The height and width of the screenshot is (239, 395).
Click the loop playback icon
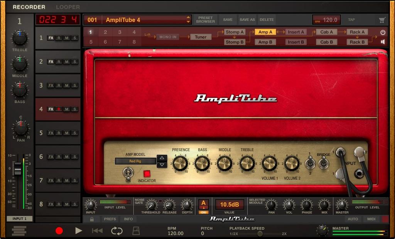[116, 231]
